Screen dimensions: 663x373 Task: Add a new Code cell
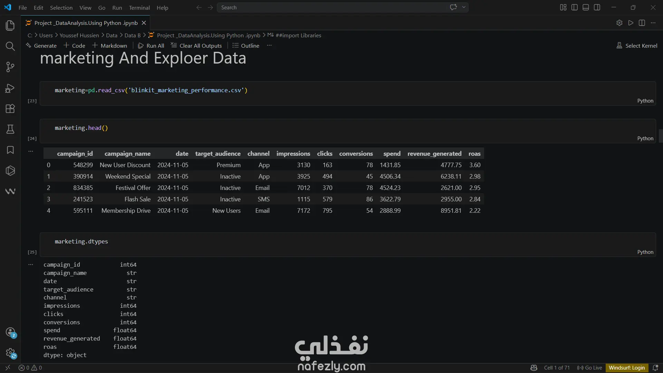click(74, 46)
